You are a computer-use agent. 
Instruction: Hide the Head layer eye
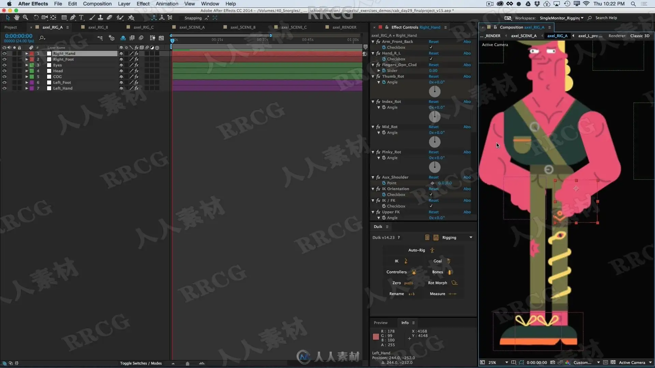pyautogui.click(x=4, y=71)
